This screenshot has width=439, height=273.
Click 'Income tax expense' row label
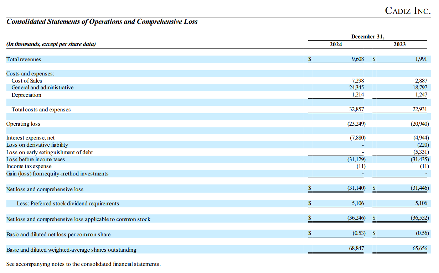[29, 166]
